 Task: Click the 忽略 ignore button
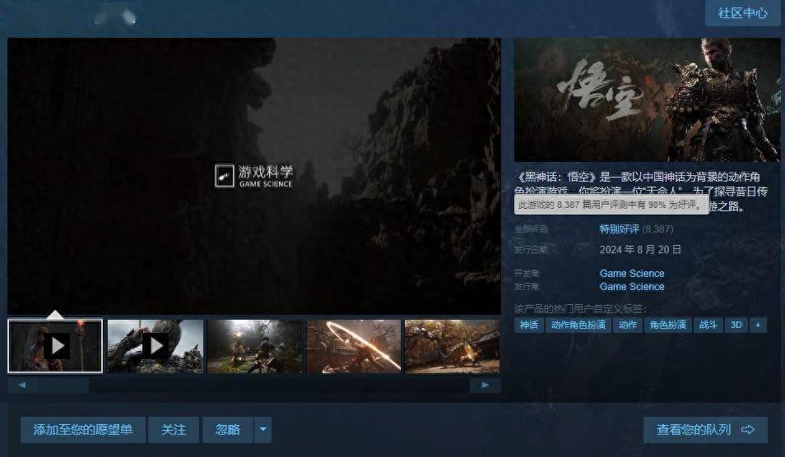click(x=228, y=430)
